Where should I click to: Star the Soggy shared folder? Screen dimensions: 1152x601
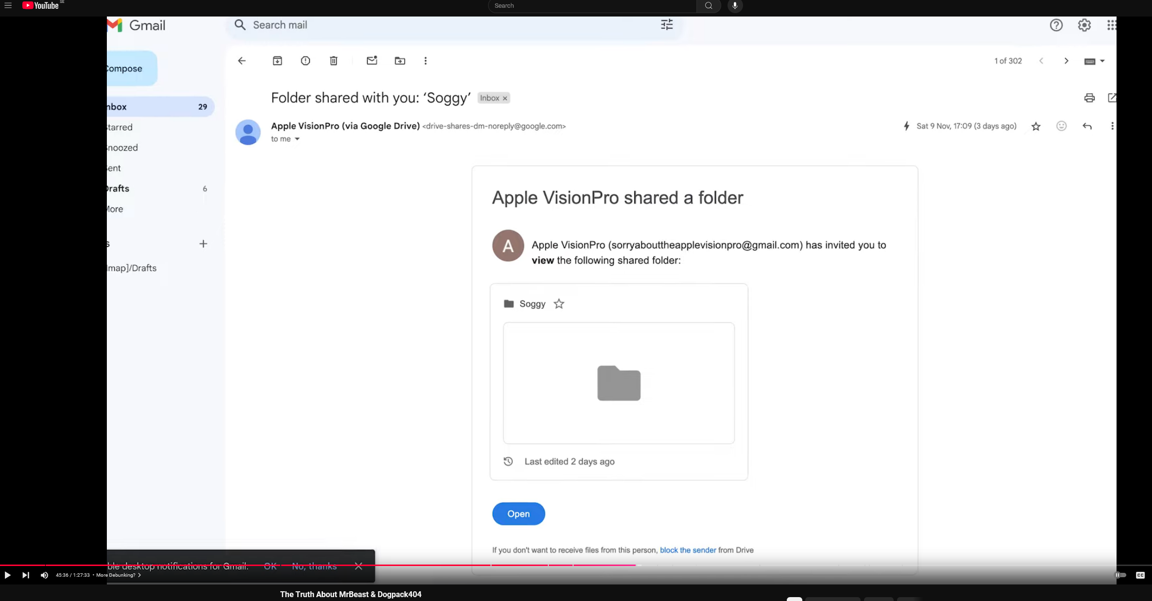point(559,304)
